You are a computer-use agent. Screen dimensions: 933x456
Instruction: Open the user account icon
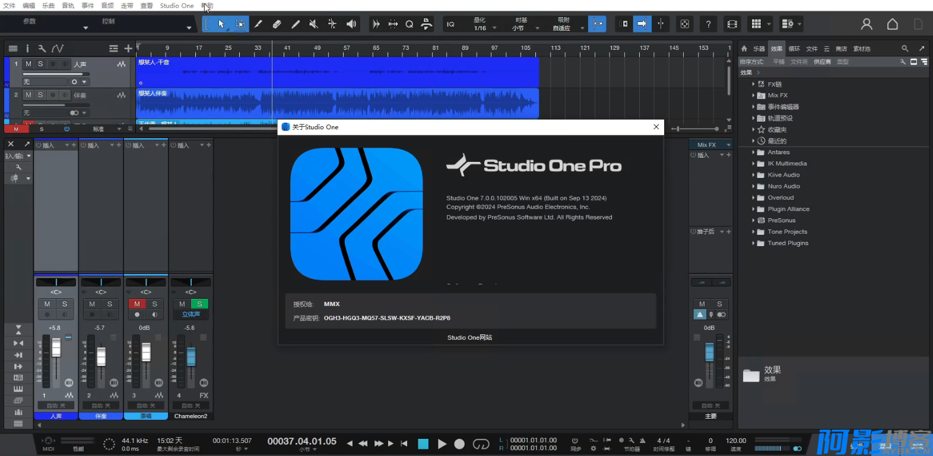(x=867, y=24)
